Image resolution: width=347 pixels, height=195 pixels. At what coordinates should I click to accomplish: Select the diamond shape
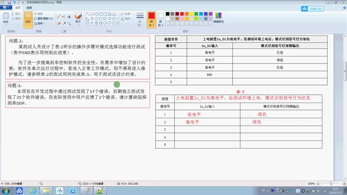tap(92, 19)
